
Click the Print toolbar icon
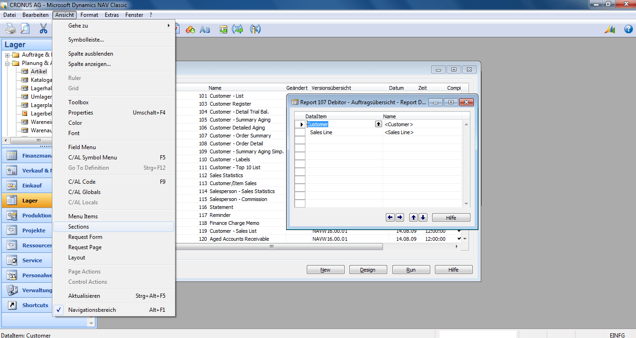pyautogui.click(x=11, y=29)
